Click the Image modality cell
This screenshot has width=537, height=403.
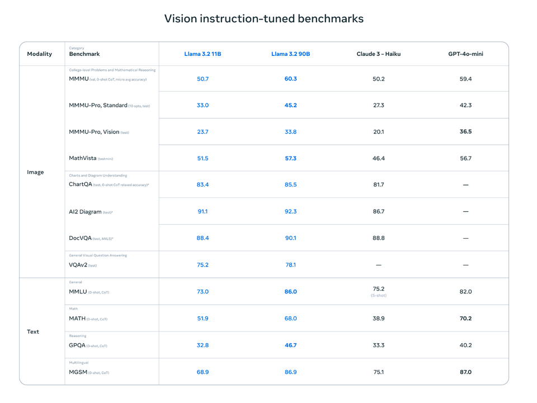tap(35, 172)
